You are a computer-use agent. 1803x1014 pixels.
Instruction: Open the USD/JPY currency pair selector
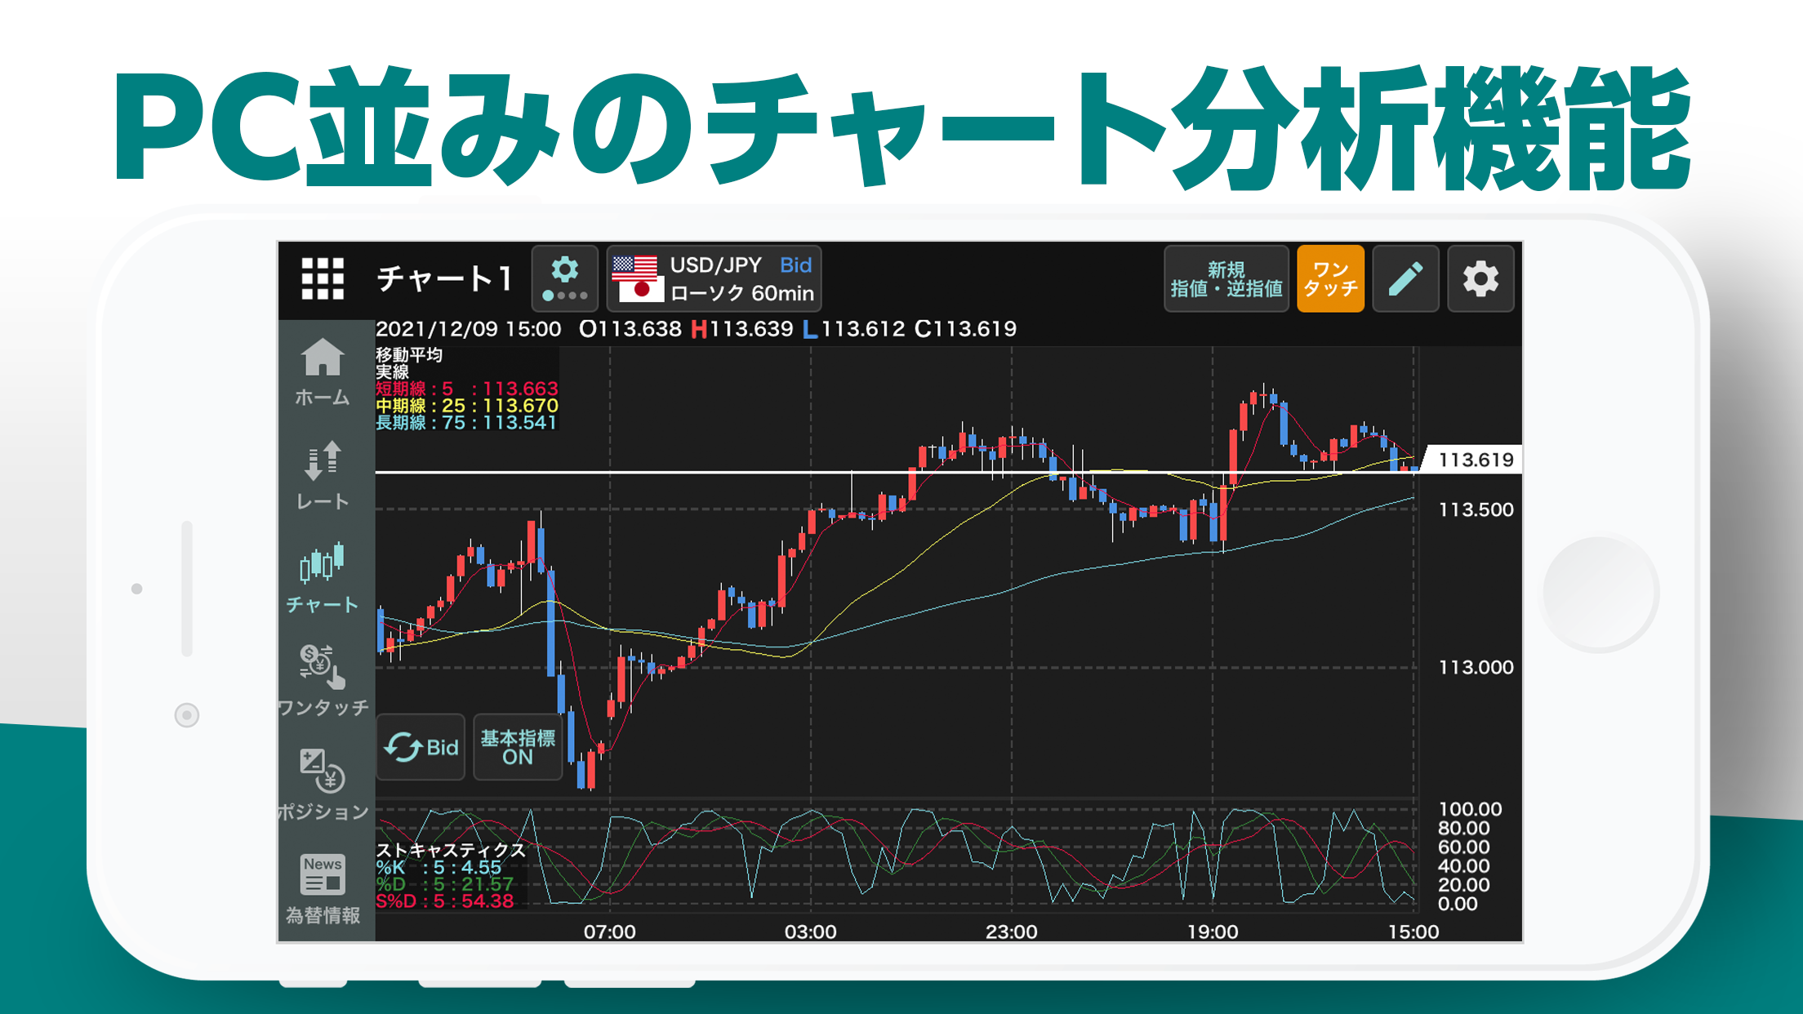tap(714, 279)
